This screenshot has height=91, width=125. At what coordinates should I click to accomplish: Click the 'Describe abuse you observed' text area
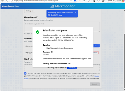(62, 27)
